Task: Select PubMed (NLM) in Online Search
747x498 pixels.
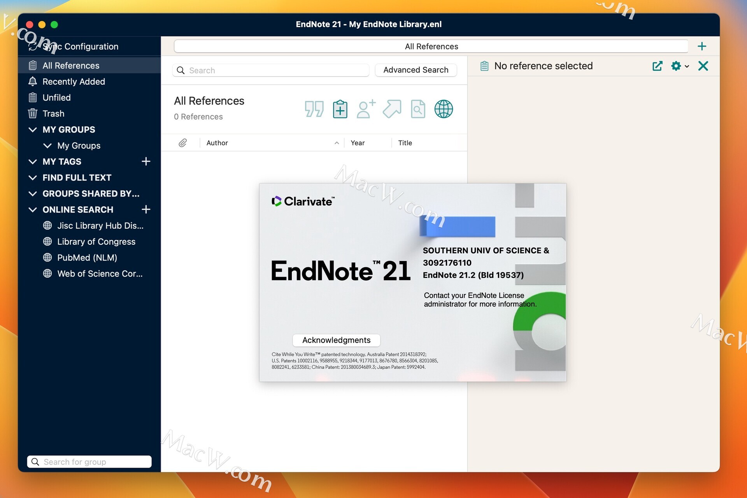Action: point(87,258)
